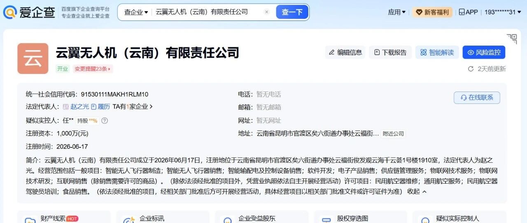Click the 暂无邮箱 email placeholder
527x223 pixels.
tap(268, 107)
